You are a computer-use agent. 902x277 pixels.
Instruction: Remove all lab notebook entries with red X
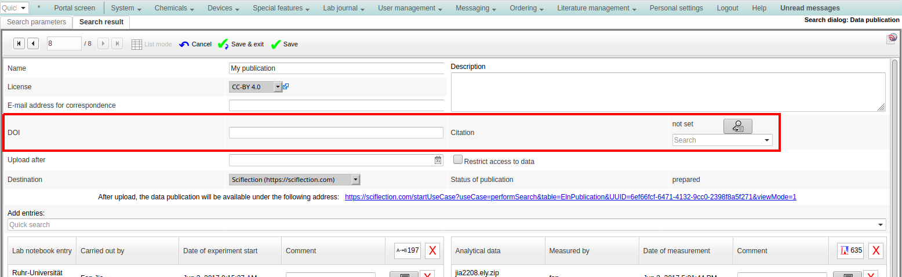432,250
